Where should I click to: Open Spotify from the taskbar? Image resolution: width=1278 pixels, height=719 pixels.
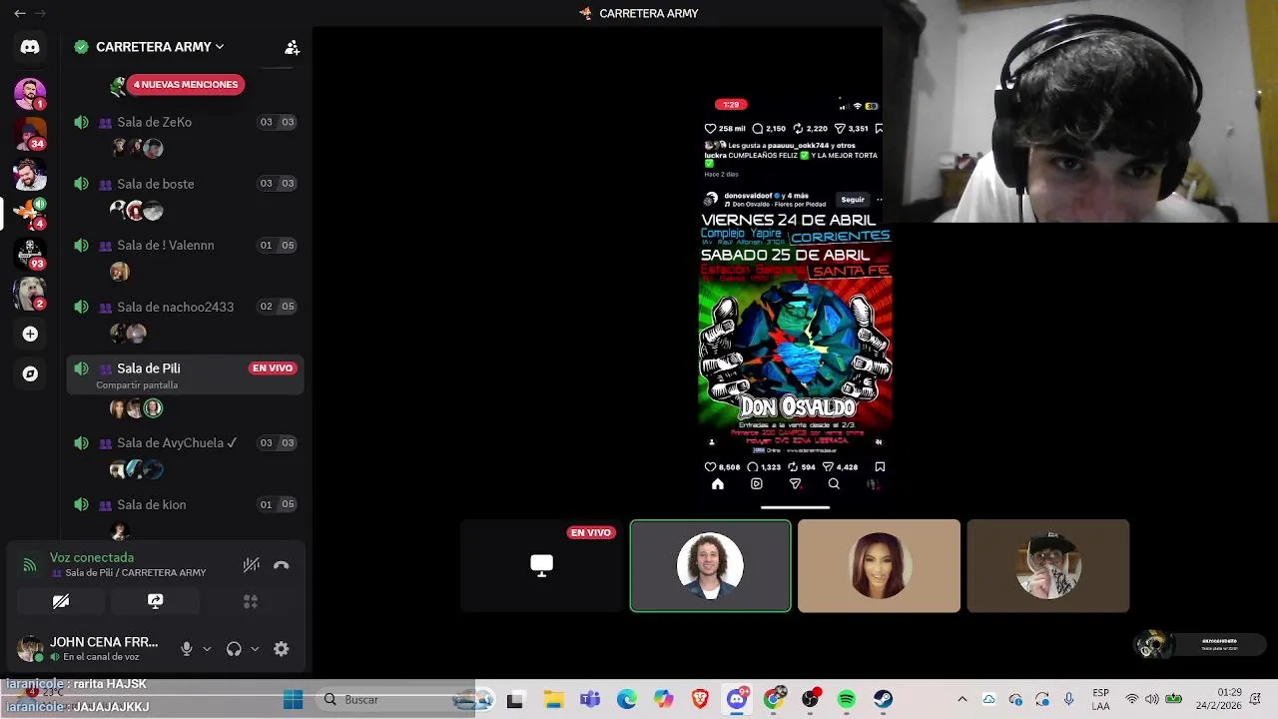[x=847, y=700]
